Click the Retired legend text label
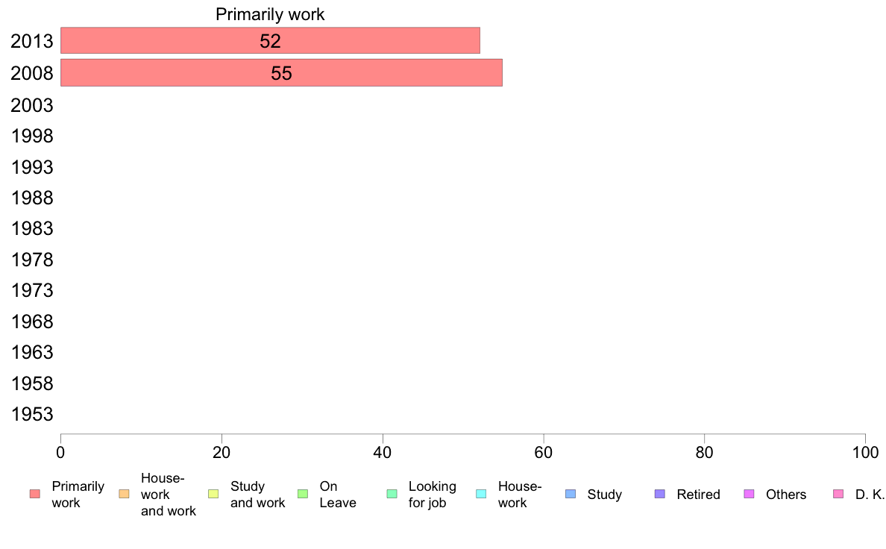886x549 pixels. point(698,494)
